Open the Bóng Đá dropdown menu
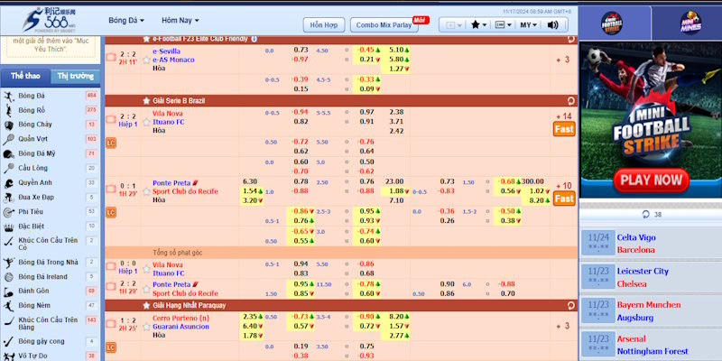 (x=126, y=20)
